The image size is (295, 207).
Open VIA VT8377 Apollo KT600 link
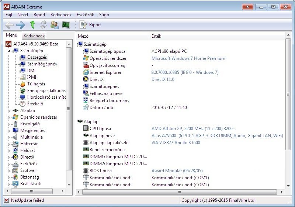[x=176, y=143]
